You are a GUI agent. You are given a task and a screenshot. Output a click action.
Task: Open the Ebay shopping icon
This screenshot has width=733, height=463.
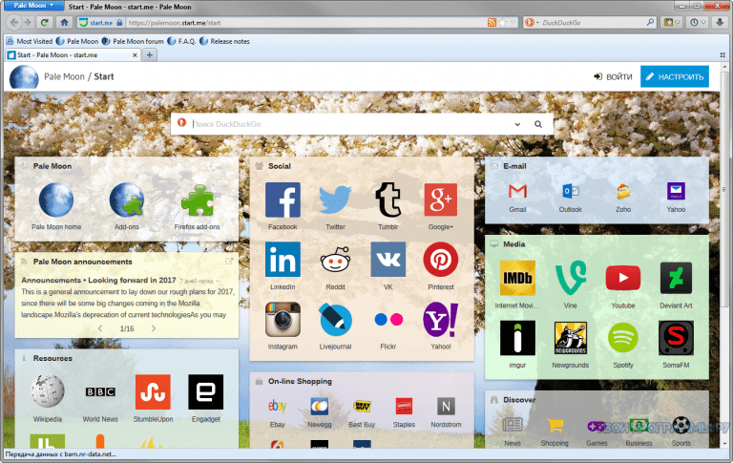pos(277,406)
